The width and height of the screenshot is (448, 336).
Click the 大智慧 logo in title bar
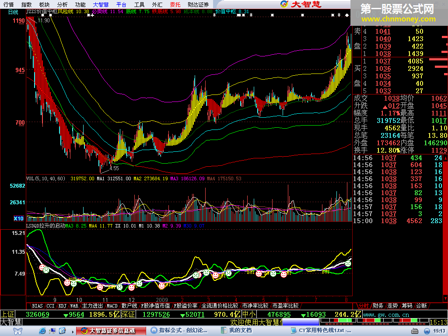click(x=301, y=4)
